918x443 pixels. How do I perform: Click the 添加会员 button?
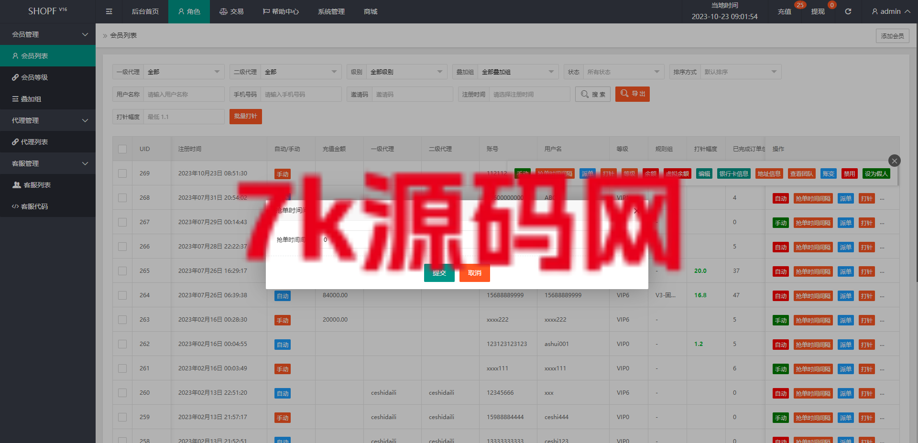tap(893, 36)
